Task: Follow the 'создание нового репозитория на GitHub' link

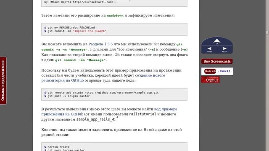Action: tap(103, 78)
